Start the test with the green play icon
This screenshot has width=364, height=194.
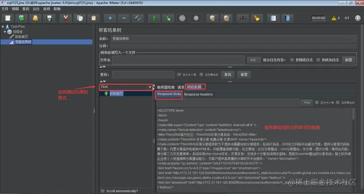(x=154, y=18)
